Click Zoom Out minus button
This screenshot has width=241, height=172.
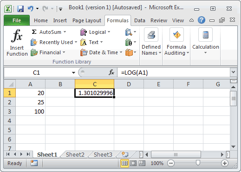click(x=171, y=163)
